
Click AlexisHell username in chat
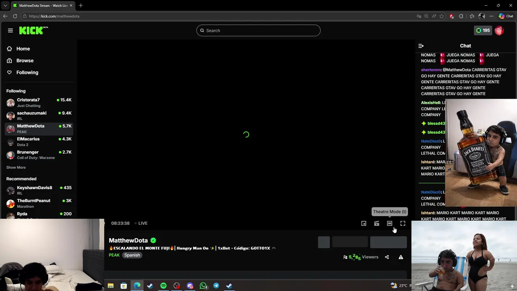point(431,103)
